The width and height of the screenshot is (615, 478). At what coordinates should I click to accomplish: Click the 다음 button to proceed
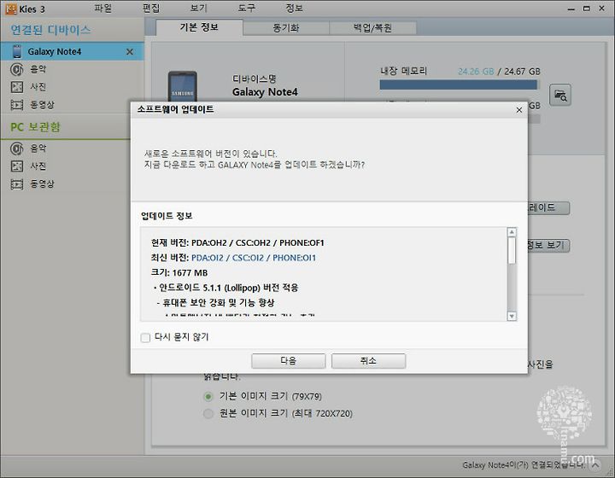tap(289, 361)
